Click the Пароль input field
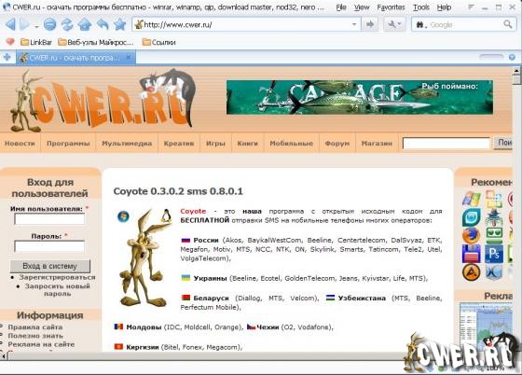Screen dimensions: 522x375 click(49, 246)
